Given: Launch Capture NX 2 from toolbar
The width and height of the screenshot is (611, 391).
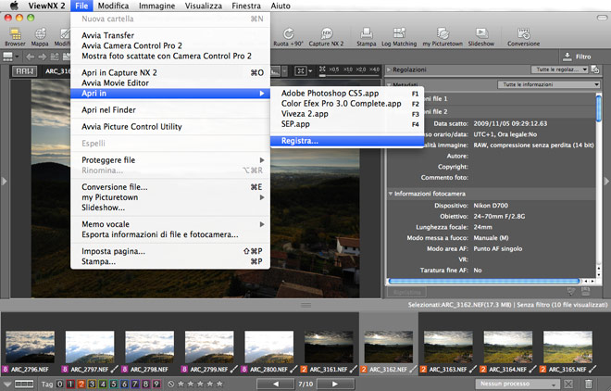Looking at the screenshot, I should [326, 34].
